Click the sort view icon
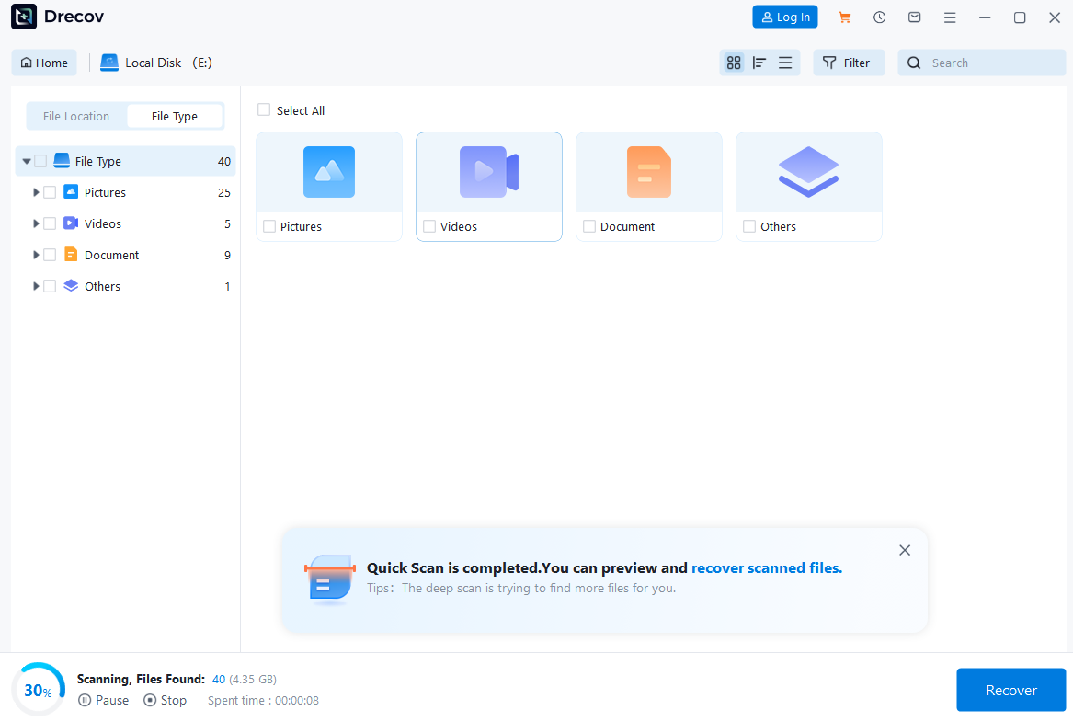Viewport: 1073px width, 722px height. pyautogui.click(x=759, y=62)
